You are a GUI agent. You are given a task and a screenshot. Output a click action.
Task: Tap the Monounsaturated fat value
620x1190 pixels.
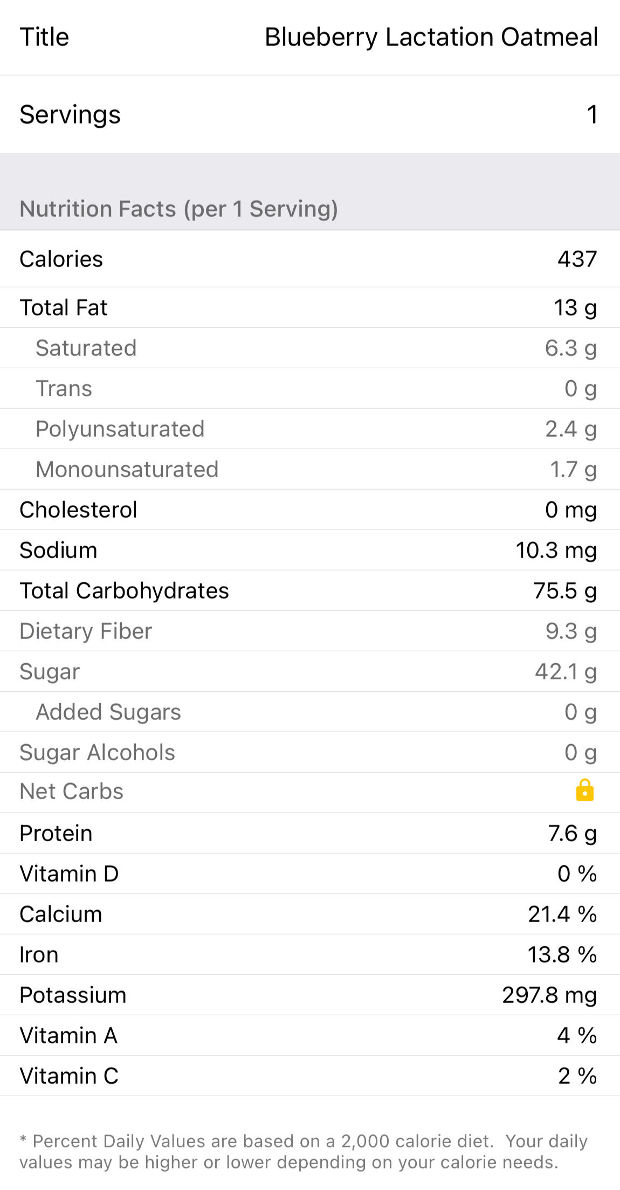tap(573, 470)
